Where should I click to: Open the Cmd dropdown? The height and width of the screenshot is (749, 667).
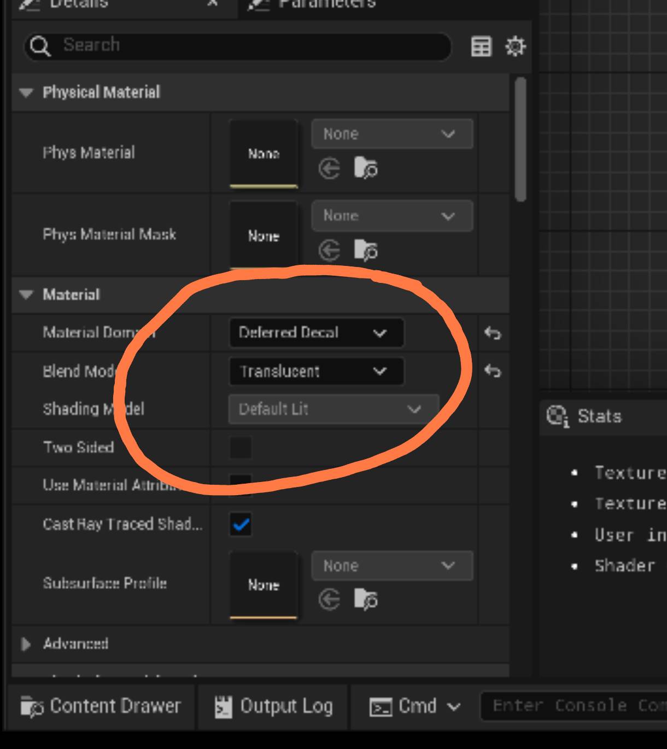coord(416,706)
